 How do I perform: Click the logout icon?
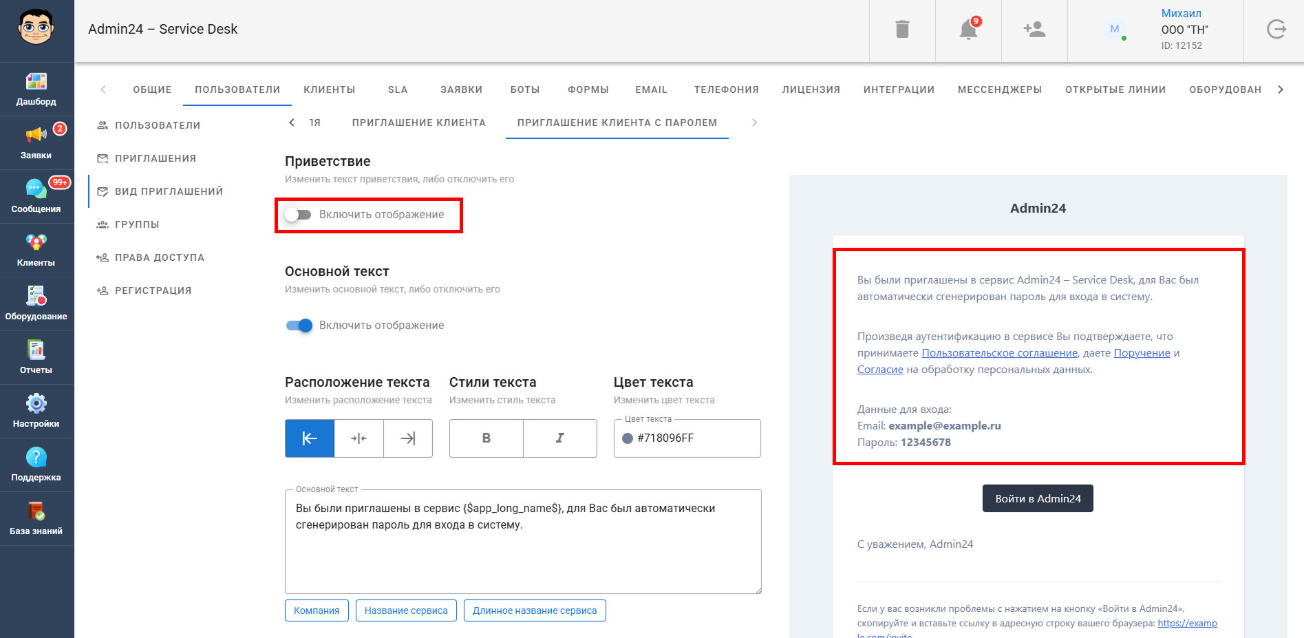[x=1276, y=29]
